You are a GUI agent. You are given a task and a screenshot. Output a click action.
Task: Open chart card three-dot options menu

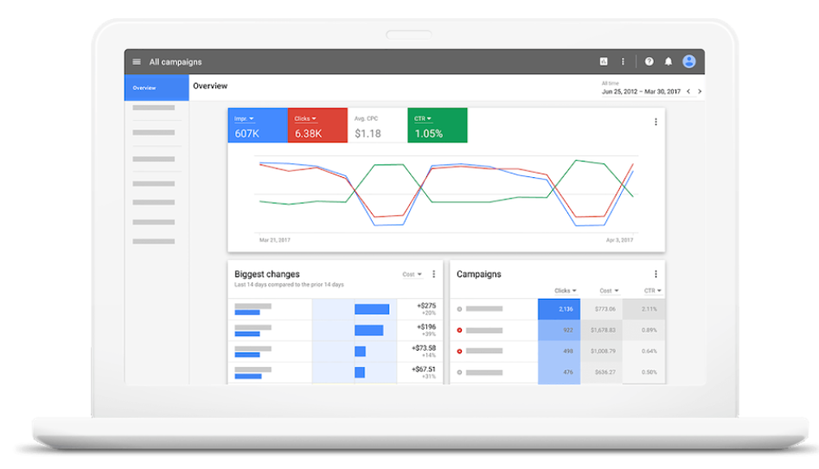click(656, 122)
